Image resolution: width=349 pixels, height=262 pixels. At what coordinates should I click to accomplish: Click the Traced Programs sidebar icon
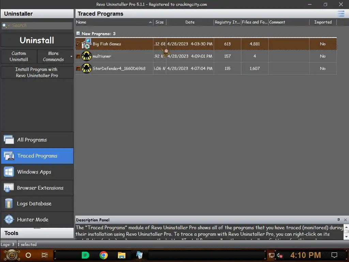click(x=9, y=156)
